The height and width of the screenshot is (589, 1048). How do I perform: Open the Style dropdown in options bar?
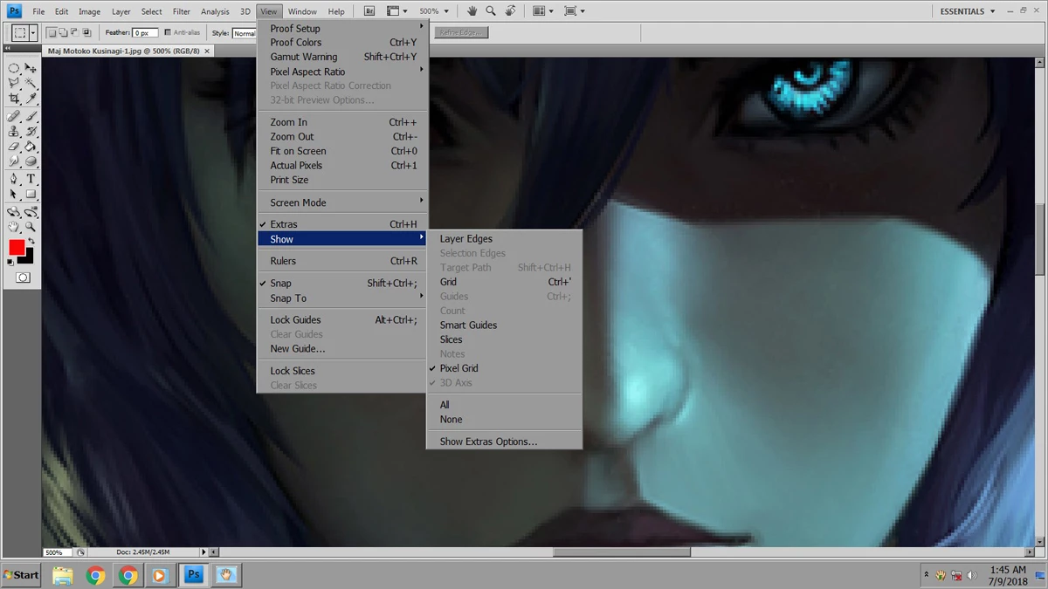click(x=244, y=33)
